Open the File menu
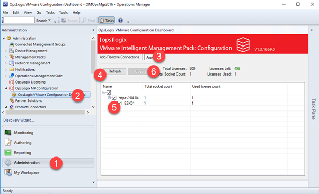Viewport: 319px width, 194px height. [x=5, y=13]
